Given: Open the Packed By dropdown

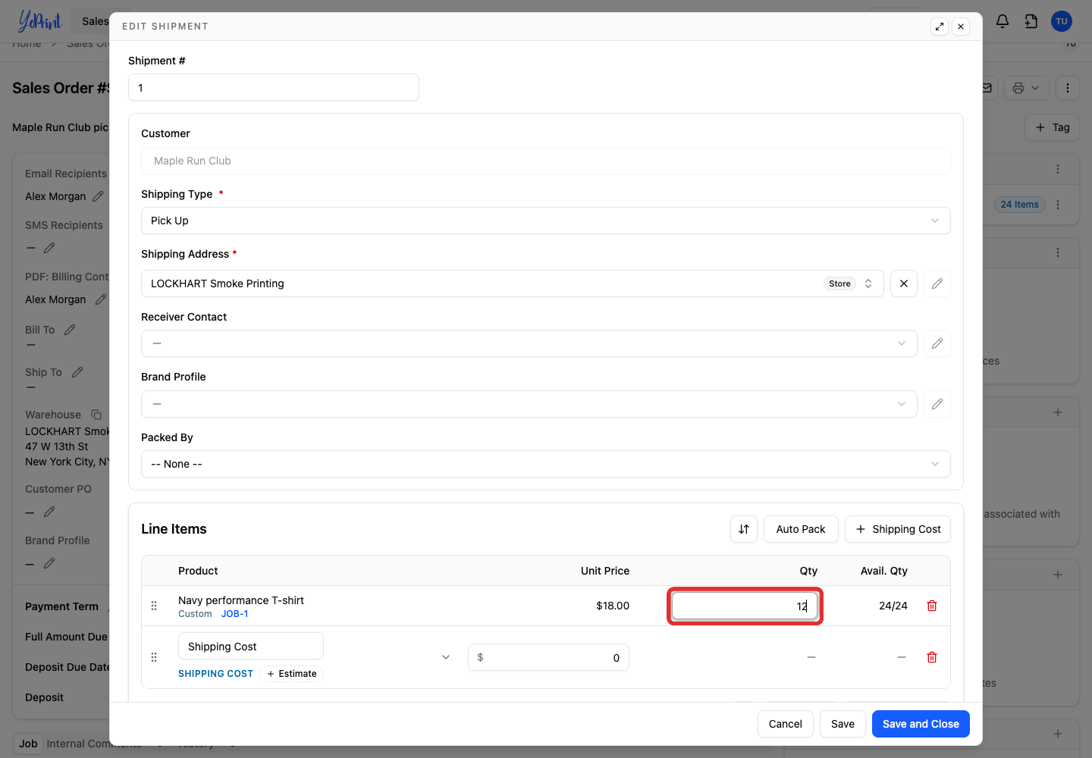Looking at the screenshot, I should point(546,464).
